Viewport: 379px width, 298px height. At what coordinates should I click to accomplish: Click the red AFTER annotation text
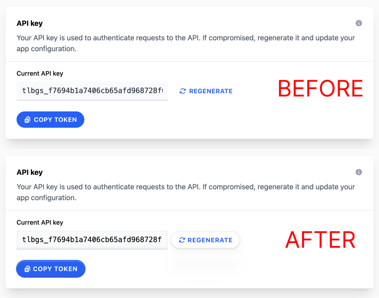321,240
